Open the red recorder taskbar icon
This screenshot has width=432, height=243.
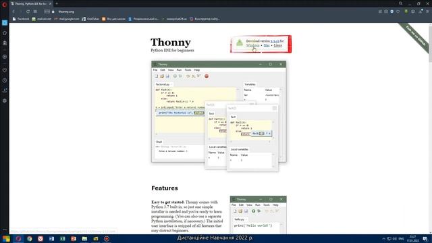click(x=107, y=238)
